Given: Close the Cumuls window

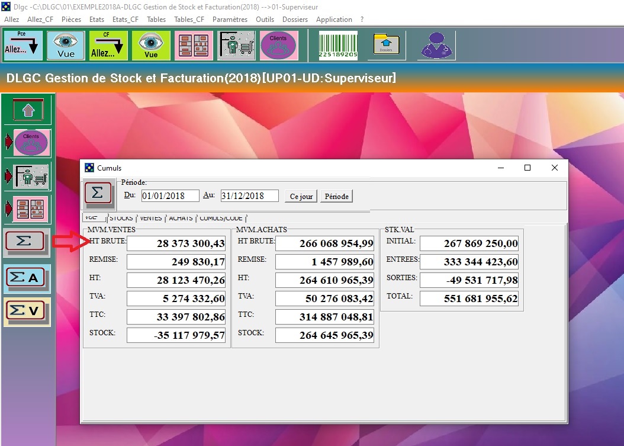Looking at the screenshot, I should [x=554, y=168].
